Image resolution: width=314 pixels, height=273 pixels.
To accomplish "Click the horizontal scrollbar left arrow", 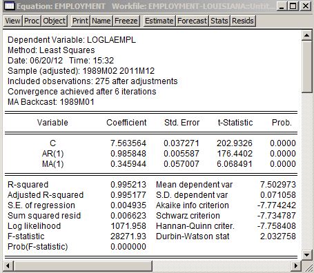I will 8,266.
